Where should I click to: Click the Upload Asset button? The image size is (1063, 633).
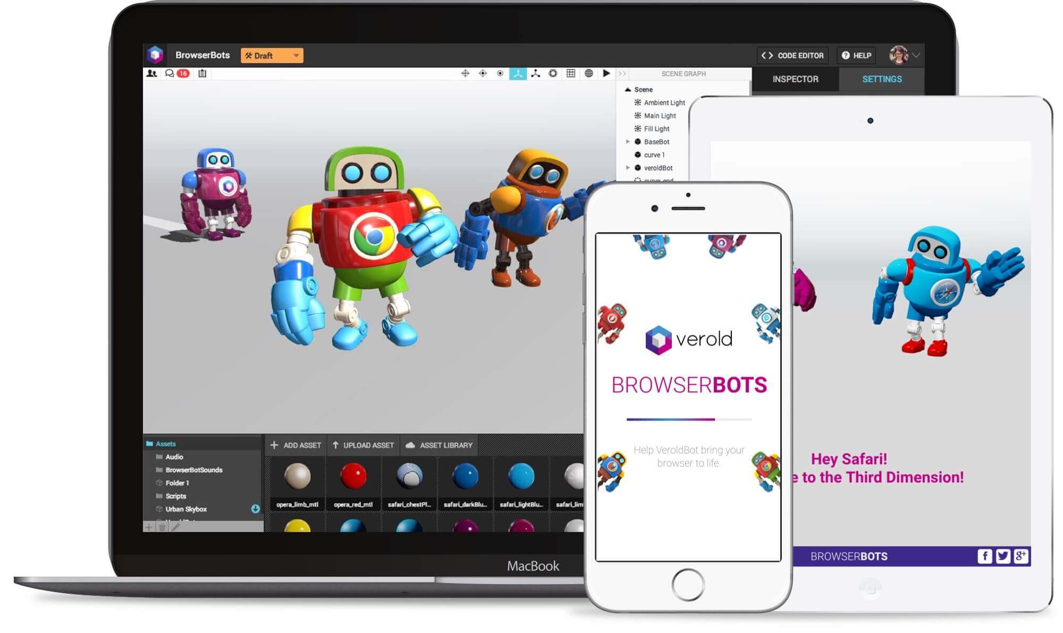point(364,445)
